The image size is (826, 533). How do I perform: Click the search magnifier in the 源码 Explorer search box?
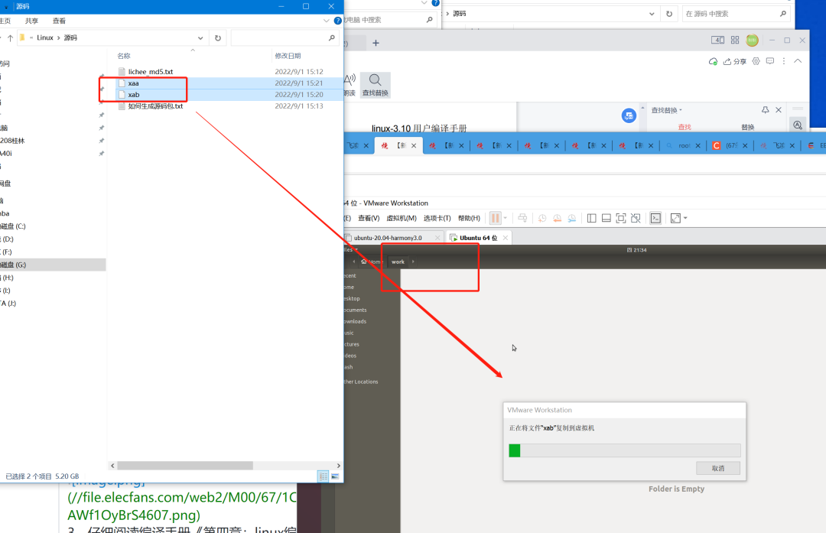point(331,38)
